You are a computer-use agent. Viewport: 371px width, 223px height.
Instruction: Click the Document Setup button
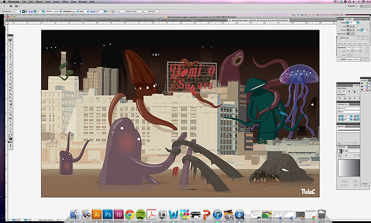pyautogui.click(x=130, y=12)
